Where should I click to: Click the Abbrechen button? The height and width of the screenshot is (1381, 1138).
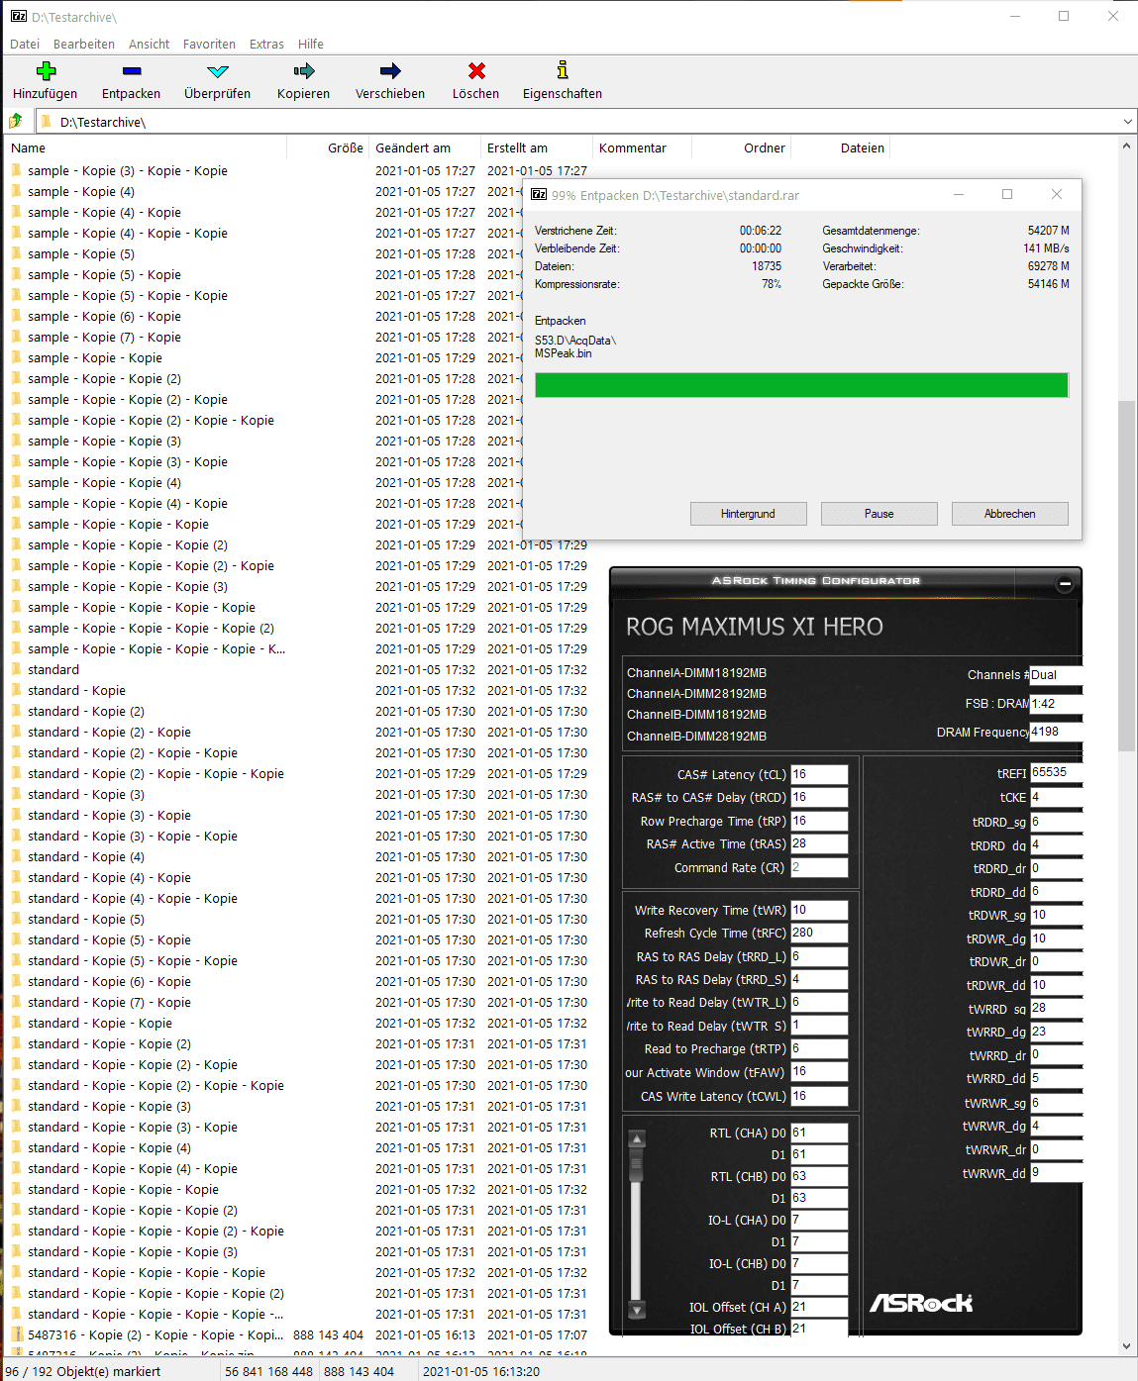tap(1009, 514)
